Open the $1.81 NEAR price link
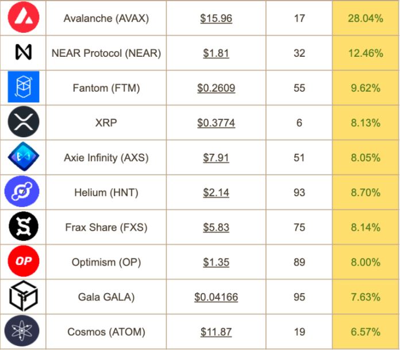Viewport: 400px width, 350px height. pos(216,53)
